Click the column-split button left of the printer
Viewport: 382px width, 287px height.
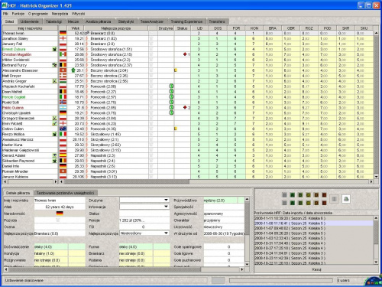[x=334, y=199]
